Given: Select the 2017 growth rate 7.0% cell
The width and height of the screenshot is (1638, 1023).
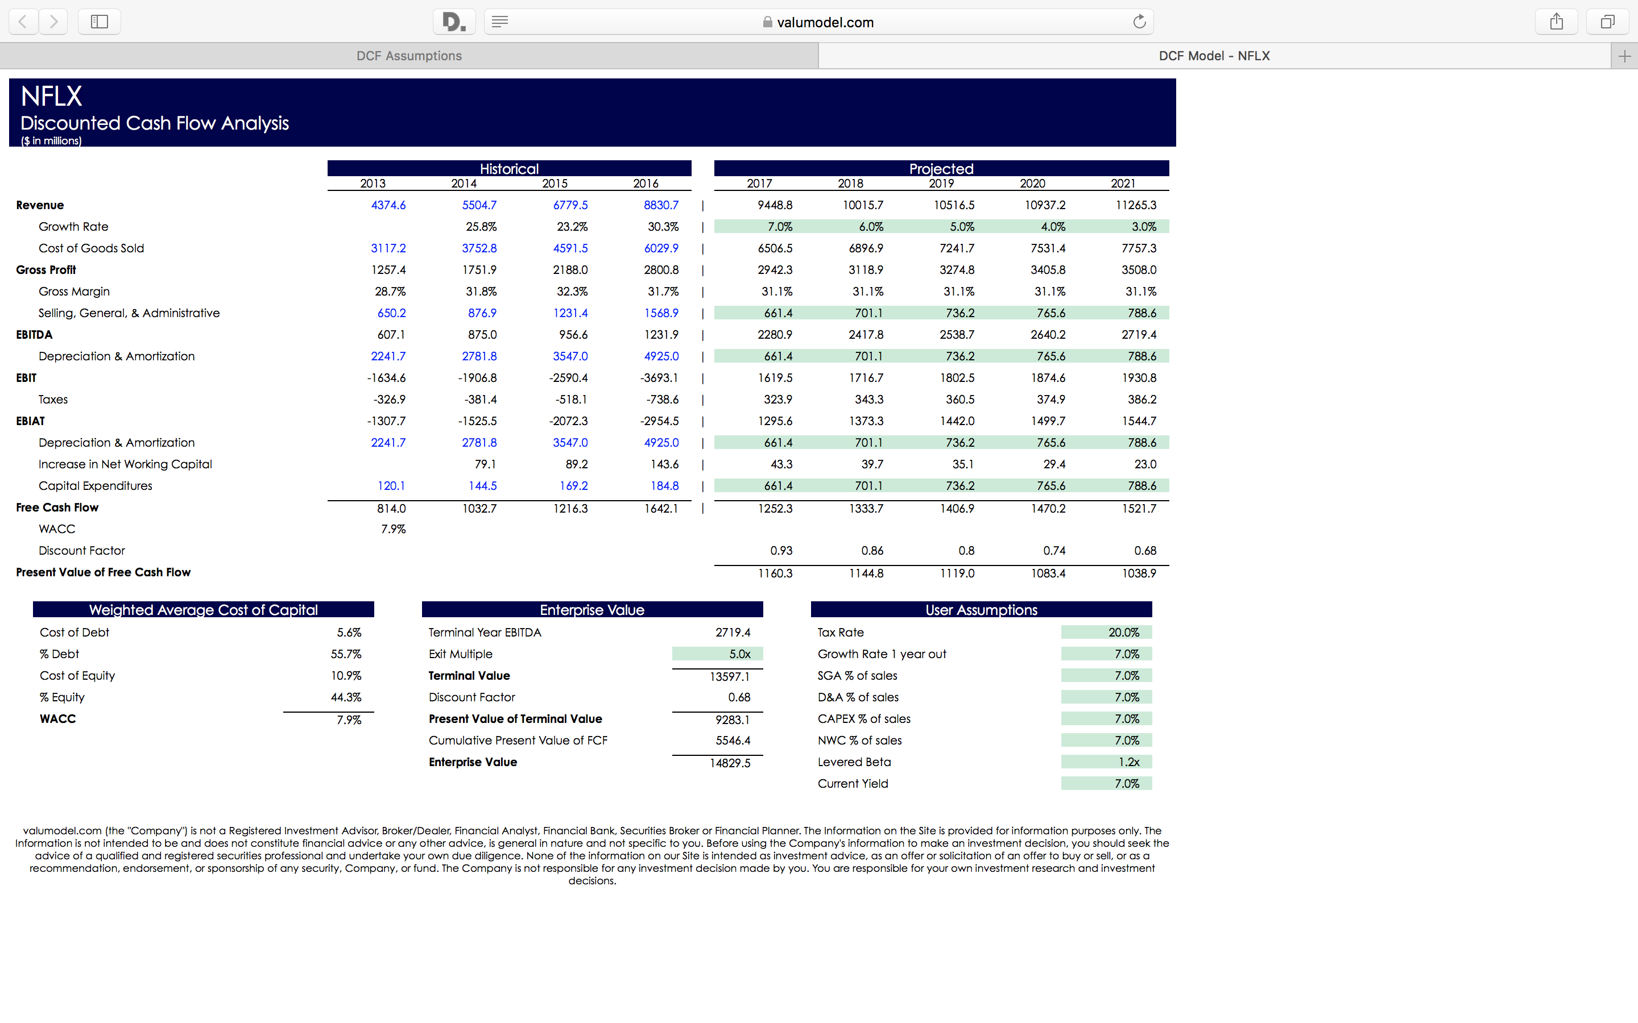Looking at the screenshot, I should 779,227.
